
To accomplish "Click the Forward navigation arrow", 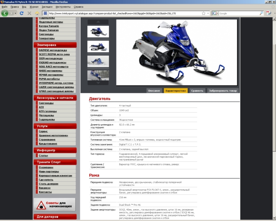I will click(x=11, y=13).
